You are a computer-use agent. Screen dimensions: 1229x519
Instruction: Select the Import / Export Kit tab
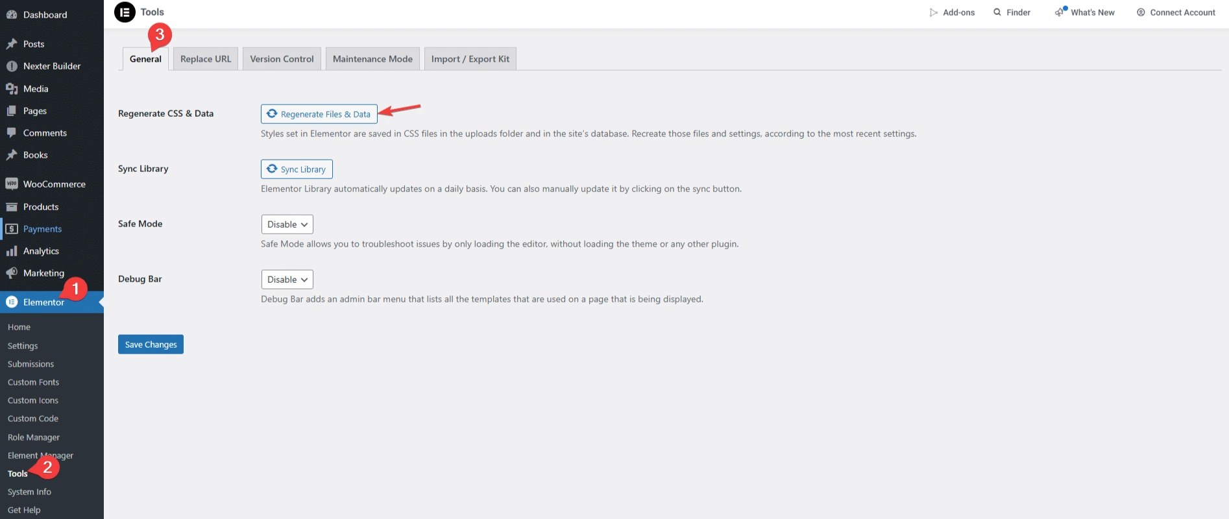pos(470,59)
